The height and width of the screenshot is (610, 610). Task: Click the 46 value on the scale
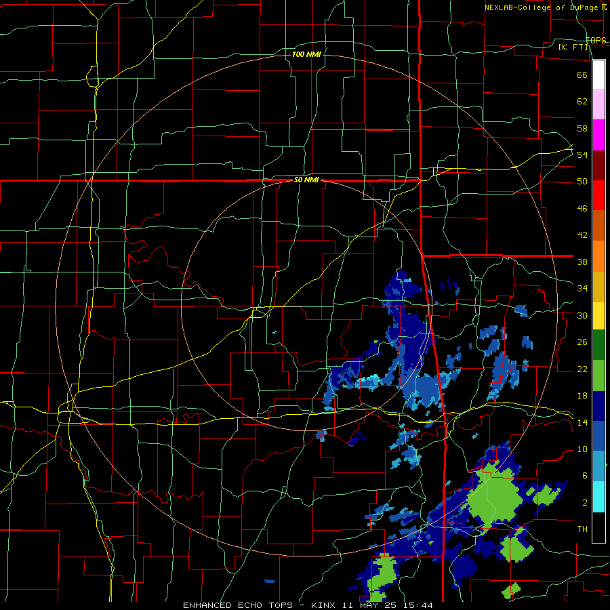click(x=582, y=209)
